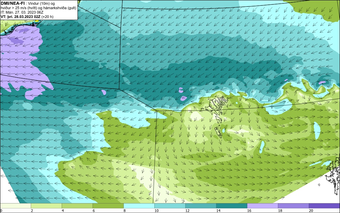
Task: Click the 14–16 m/s dark teal legend swatch
Action: click(232, 206)
